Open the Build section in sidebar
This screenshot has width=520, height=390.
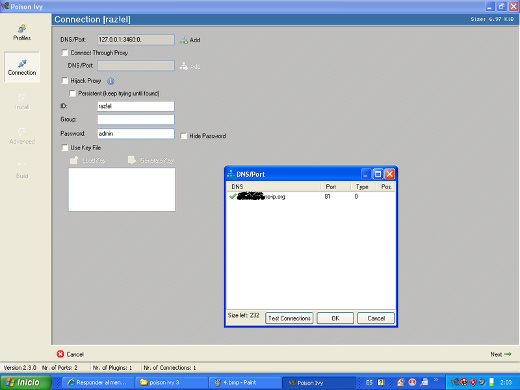(22, 170)
